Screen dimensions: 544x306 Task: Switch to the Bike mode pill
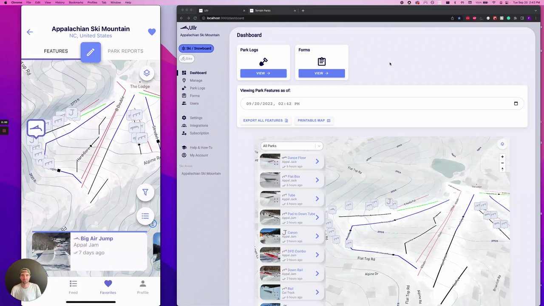coord(187,59)
